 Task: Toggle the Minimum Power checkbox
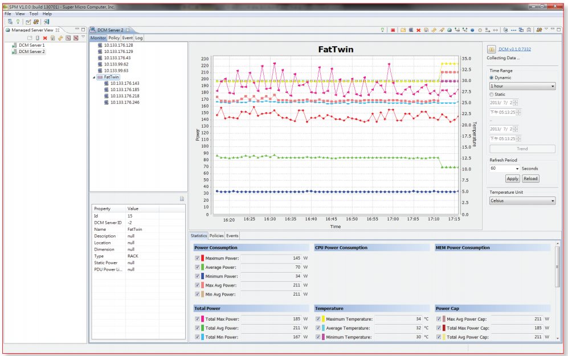tap(197, 276)
